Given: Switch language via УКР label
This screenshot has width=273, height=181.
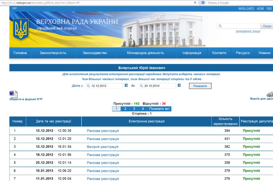Looking at the screenshot, I should tap(14, 8).
